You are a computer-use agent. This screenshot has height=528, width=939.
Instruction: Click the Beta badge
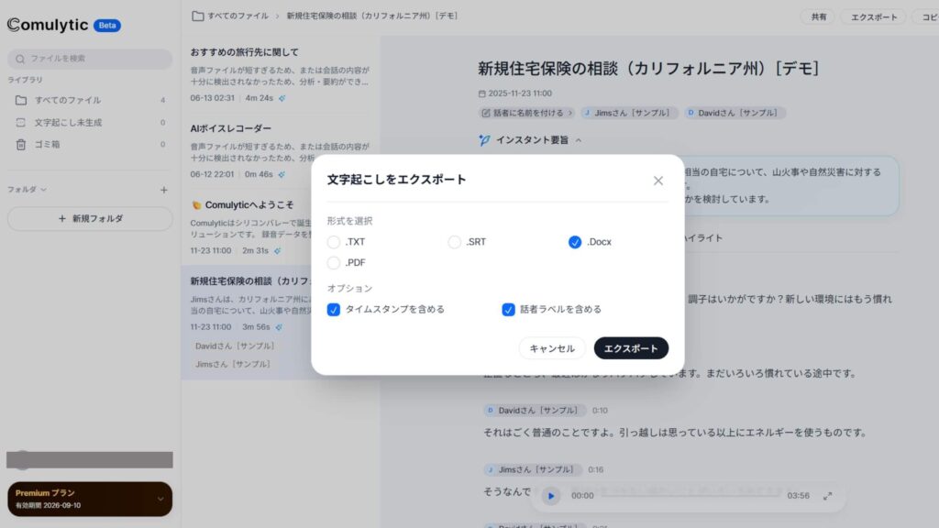point(107,25)
